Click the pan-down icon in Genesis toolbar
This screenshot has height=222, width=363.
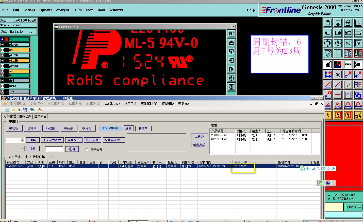(x=338, y=23)
